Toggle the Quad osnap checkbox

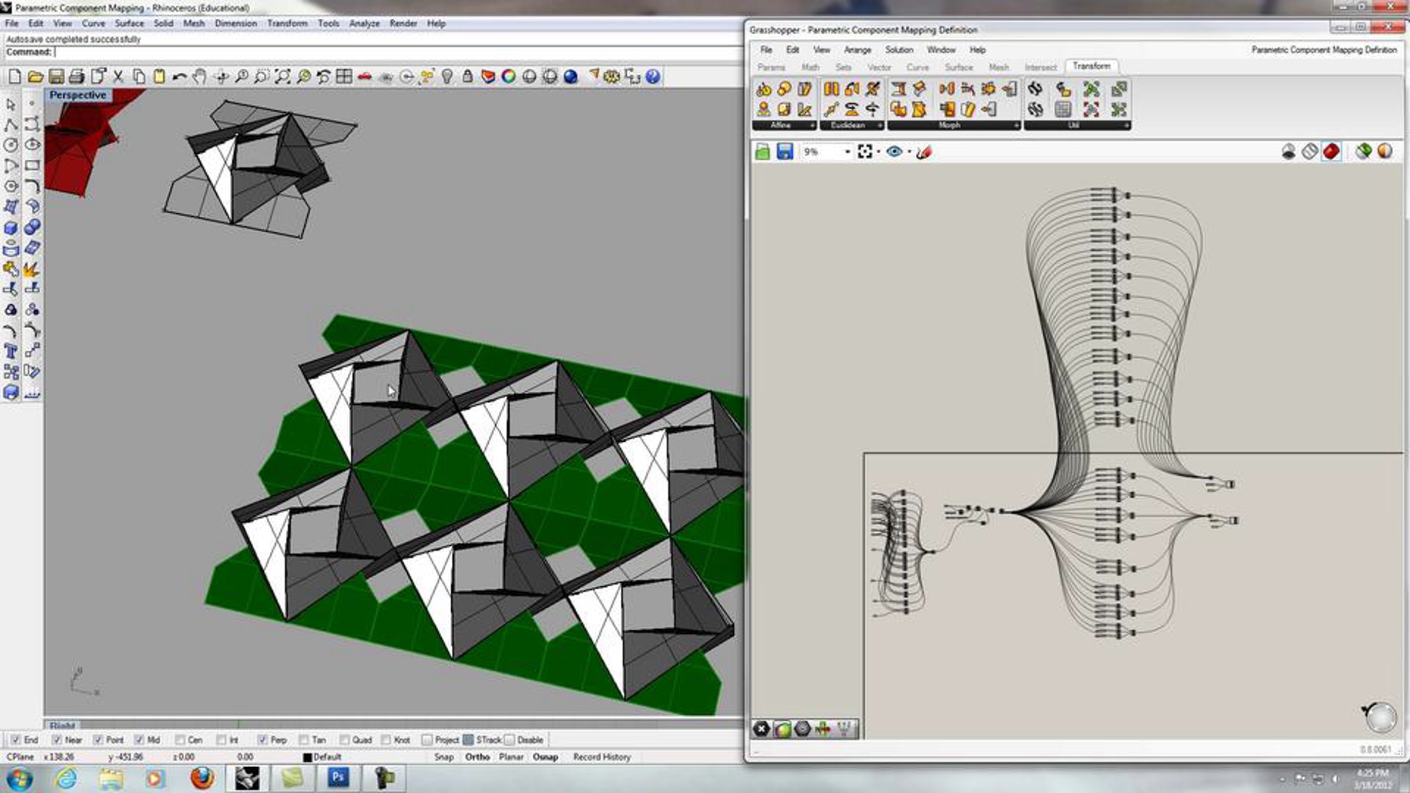point(344,740)
